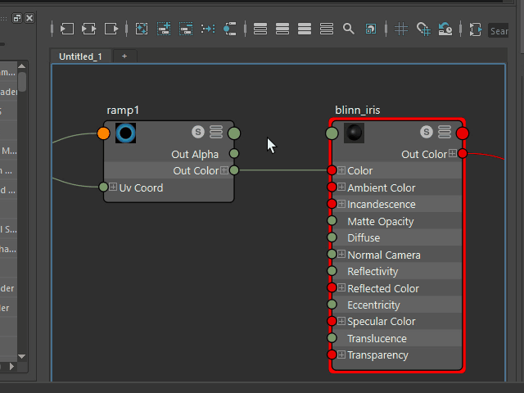Open the node filter search icon

pyautogui.click(x=349, y=29)
